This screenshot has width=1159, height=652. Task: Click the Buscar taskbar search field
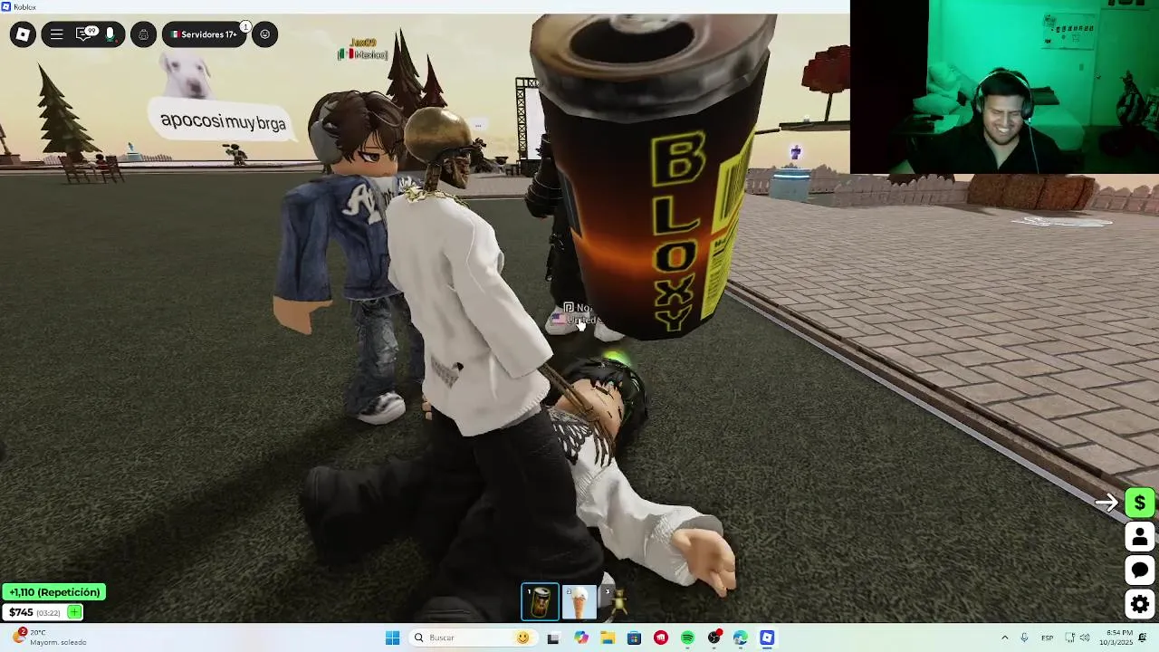[473, 638]
